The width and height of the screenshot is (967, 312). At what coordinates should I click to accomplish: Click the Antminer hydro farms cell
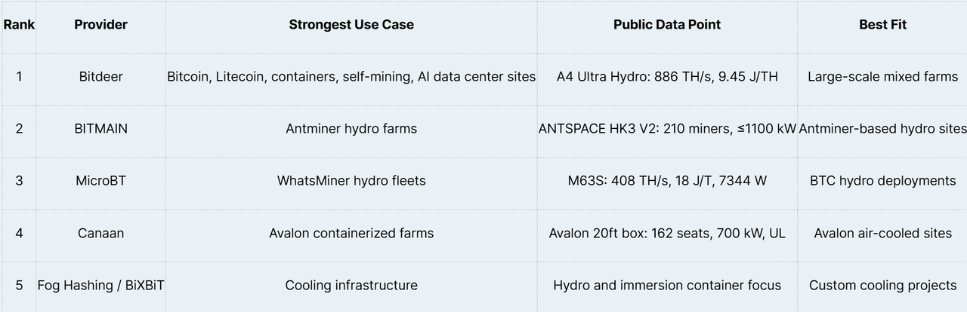click(x=351, y=129)
